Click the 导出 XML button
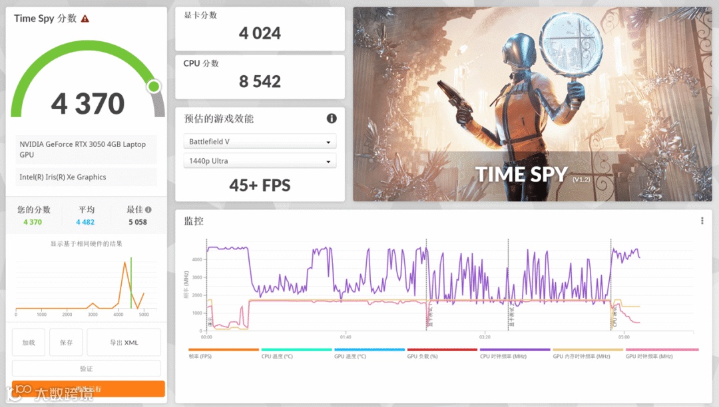This screenshot has width=719, height=407. tap(124, 342)
